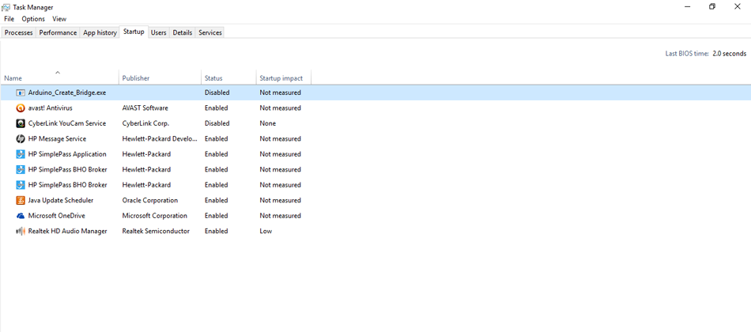Restore down the Task Manager window
This screenshot has height=332, width=751.
tap(712, 6)
